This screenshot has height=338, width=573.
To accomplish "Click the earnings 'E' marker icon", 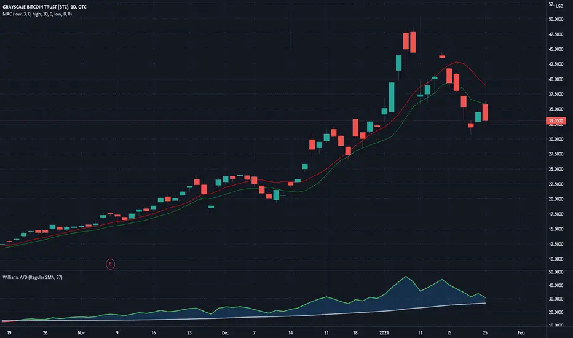I will point(111,264).
